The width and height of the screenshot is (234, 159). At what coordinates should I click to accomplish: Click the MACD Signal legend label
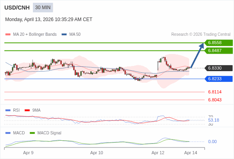50,133
